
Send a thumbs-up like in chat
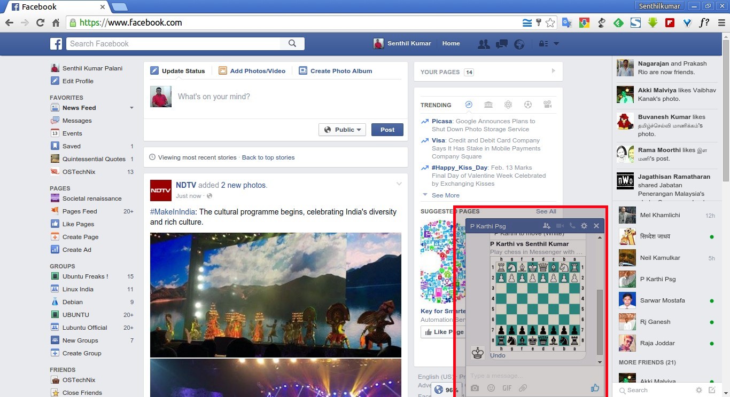[595, 388]
